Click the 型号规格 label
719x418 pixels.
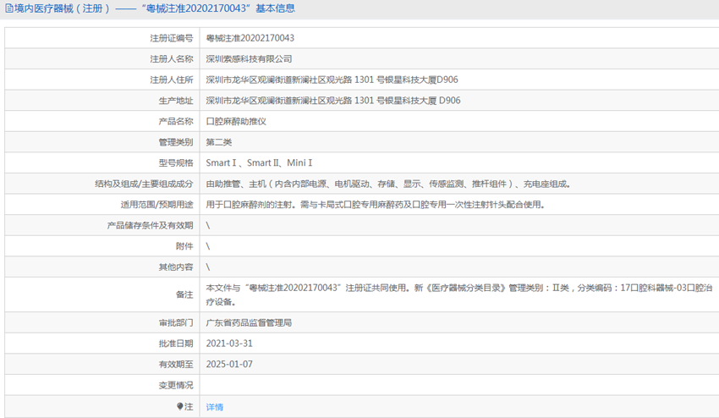coord(176,163)
